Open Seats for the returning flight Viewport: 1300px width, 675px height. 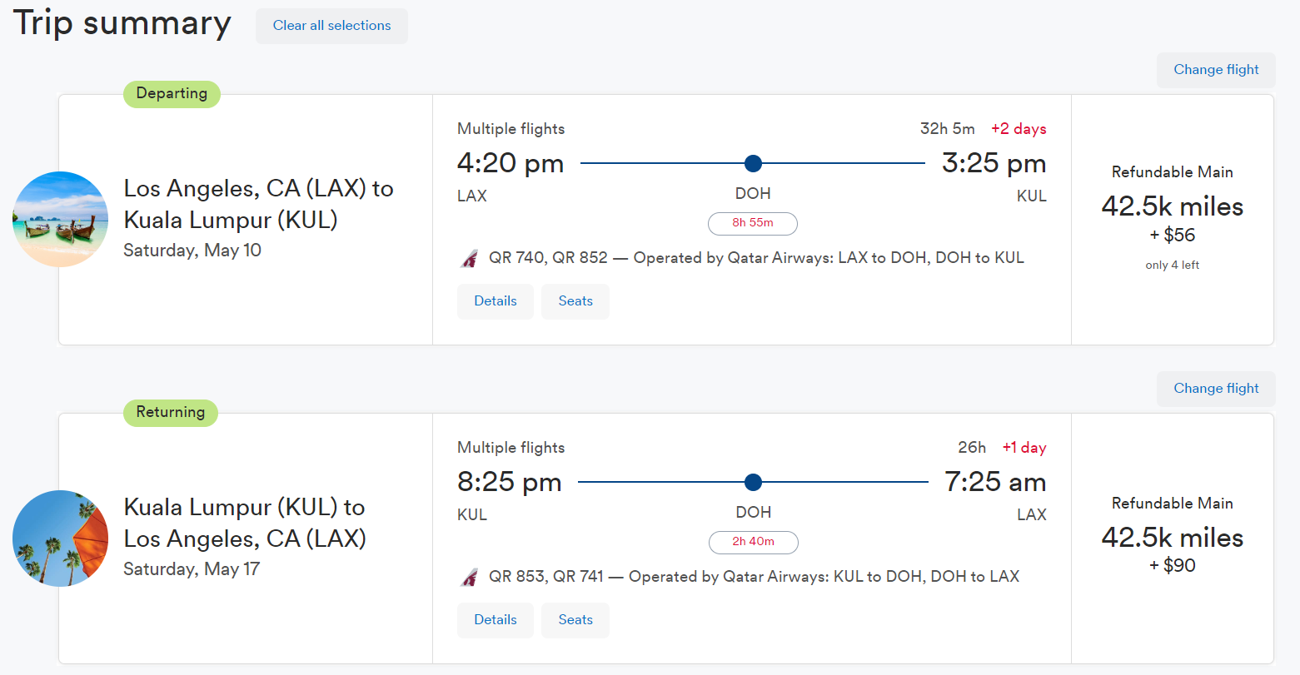coord(575,619)
